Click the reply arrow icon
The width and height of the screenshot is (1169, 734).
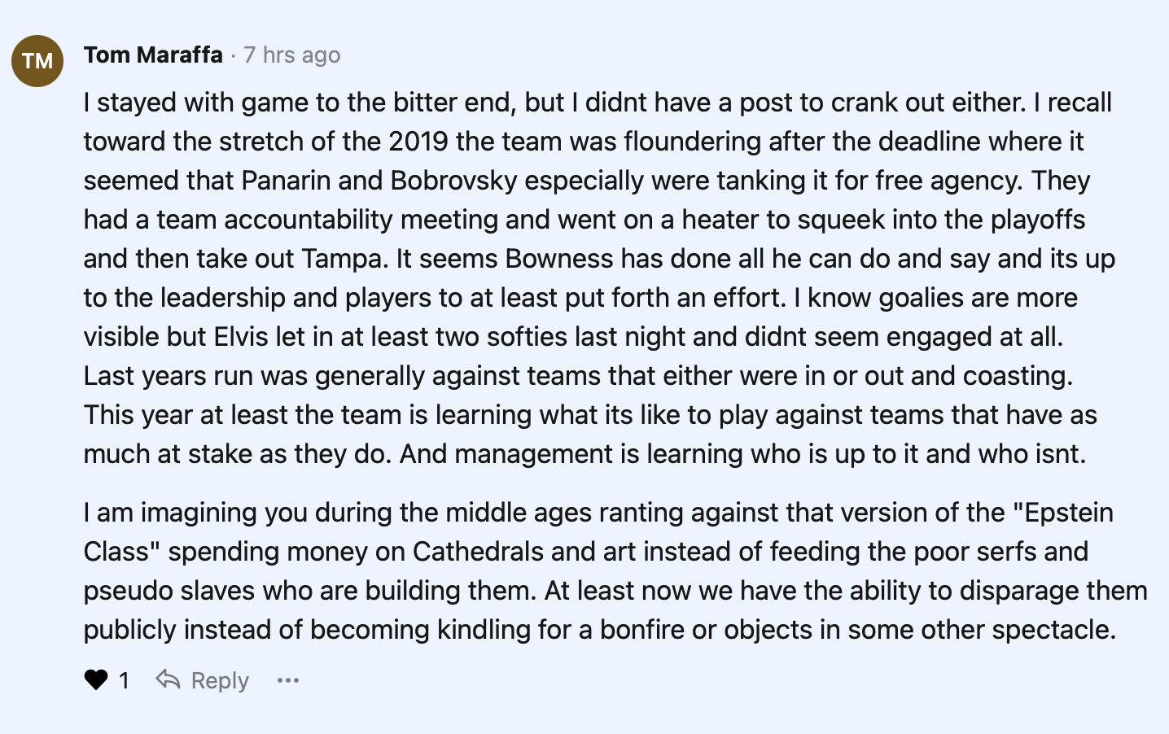[168, 679]
